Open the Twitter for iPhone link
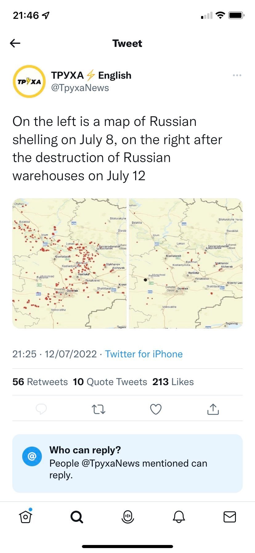255x553 pixels. click(x=144, y=354)
